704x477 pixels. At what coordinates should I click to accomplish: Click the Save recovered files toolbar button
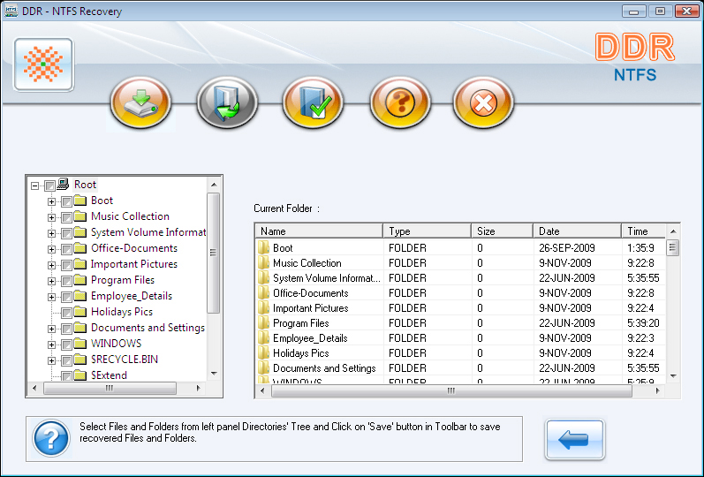click(140, 102)
